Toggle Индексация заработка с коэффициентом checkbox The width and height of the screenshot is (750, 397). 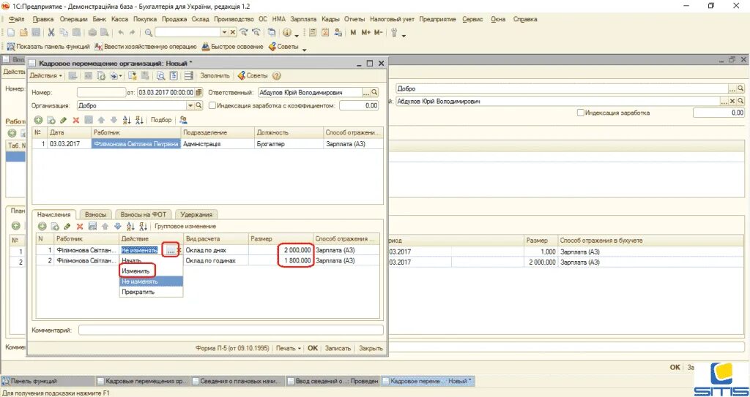pyautogui.click(x=212, y=105)
